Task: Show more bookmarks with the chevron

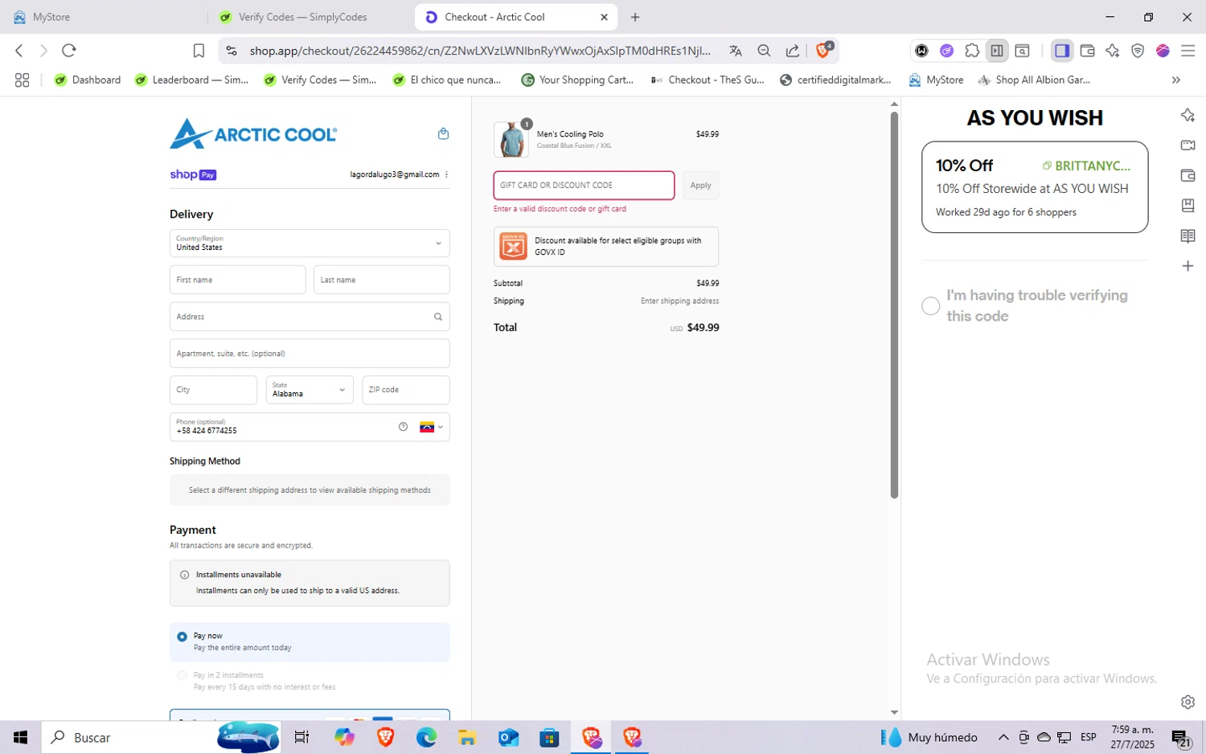Action: tap(1176, 80)
